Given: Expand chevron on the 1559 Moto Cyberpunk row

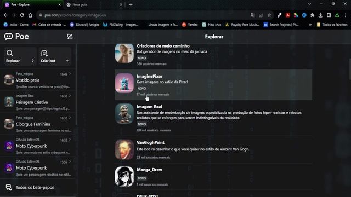Looking at the screenshot, I should point(70,161).
